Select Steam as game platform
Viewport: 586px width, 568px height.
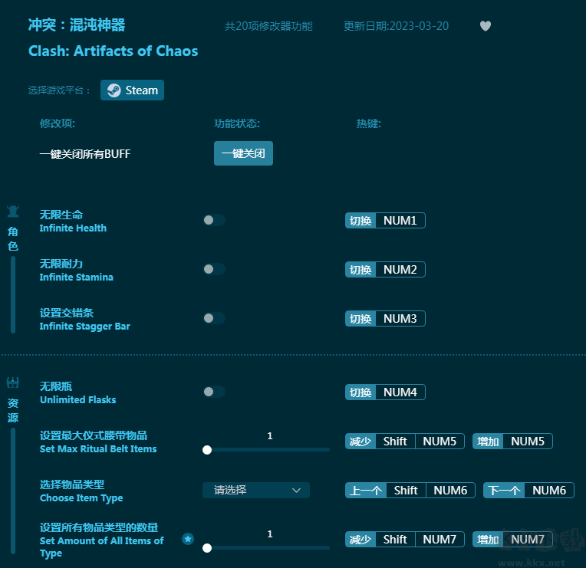point(133,90)
